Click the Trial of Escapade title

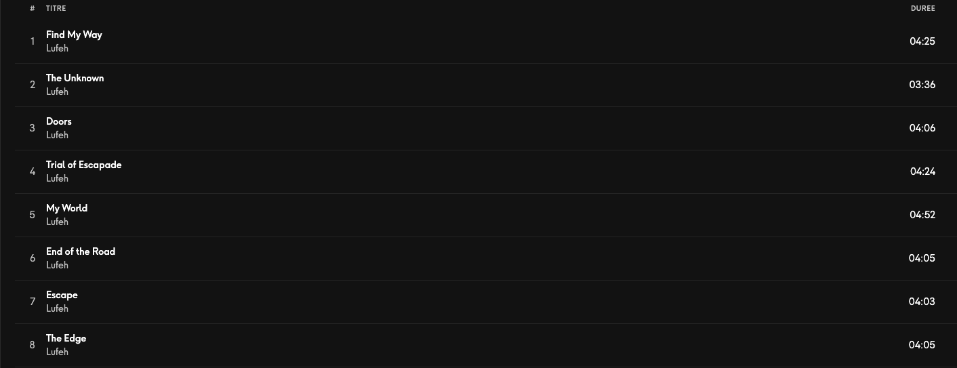(84, 165)
